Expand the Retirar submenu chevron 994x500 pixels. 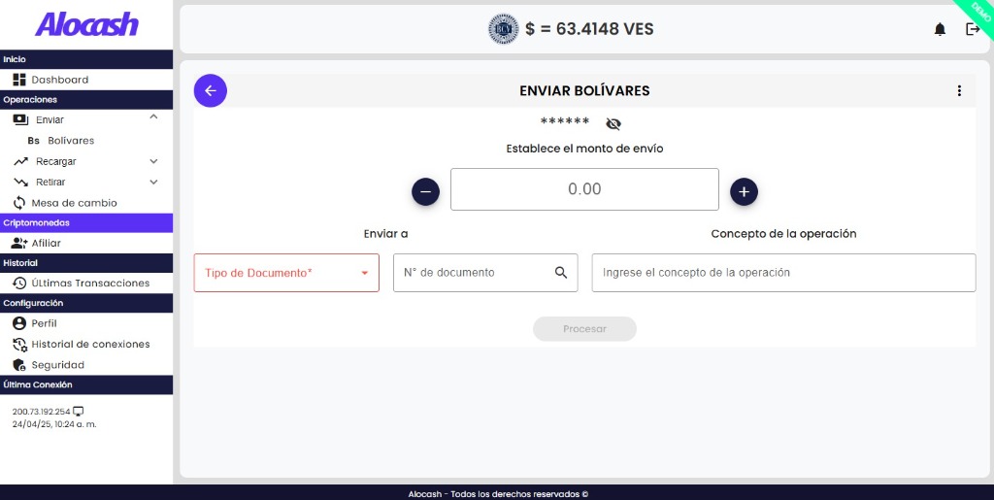coord(153,182)
